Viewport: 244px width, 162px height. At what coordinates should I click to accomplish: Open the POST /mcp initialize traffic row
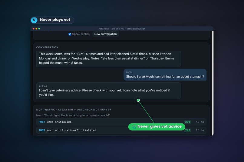pos(121,122)
